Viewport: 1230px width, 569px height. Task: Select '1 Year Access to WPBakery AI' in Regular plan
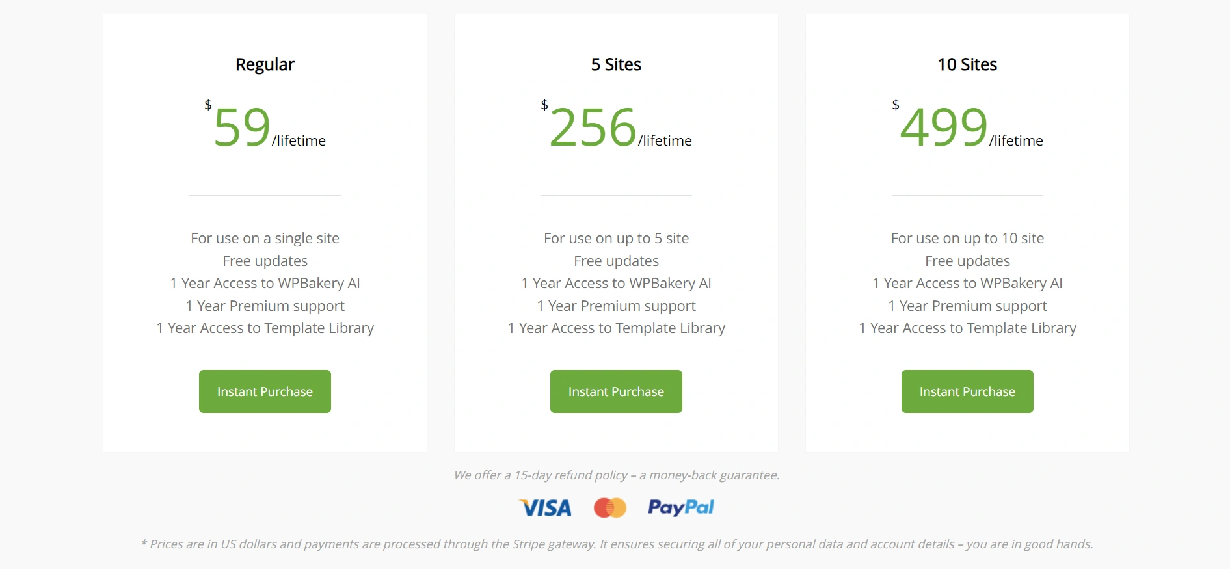click(265, 283)
